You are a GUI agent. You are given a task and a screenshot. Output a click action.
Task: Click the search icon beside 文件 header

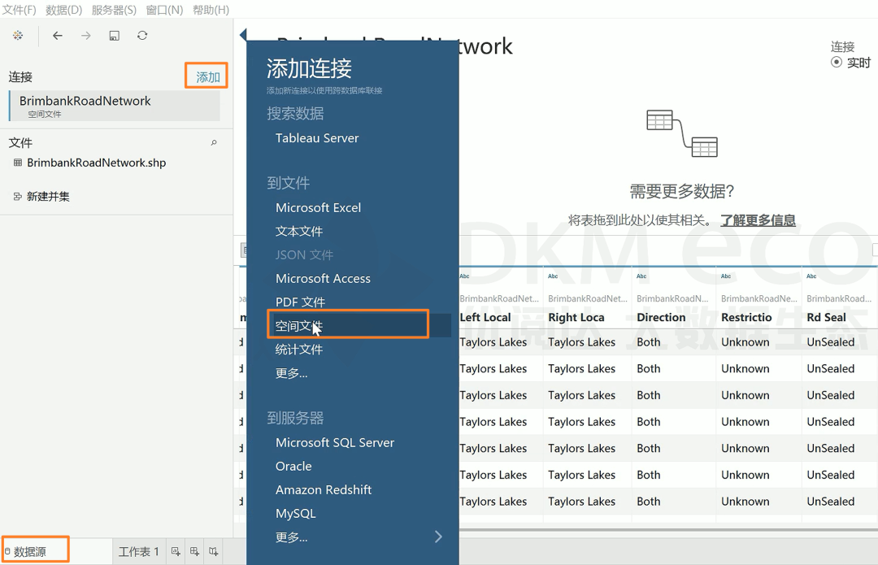pyautogui.click(x=214, y=143)
